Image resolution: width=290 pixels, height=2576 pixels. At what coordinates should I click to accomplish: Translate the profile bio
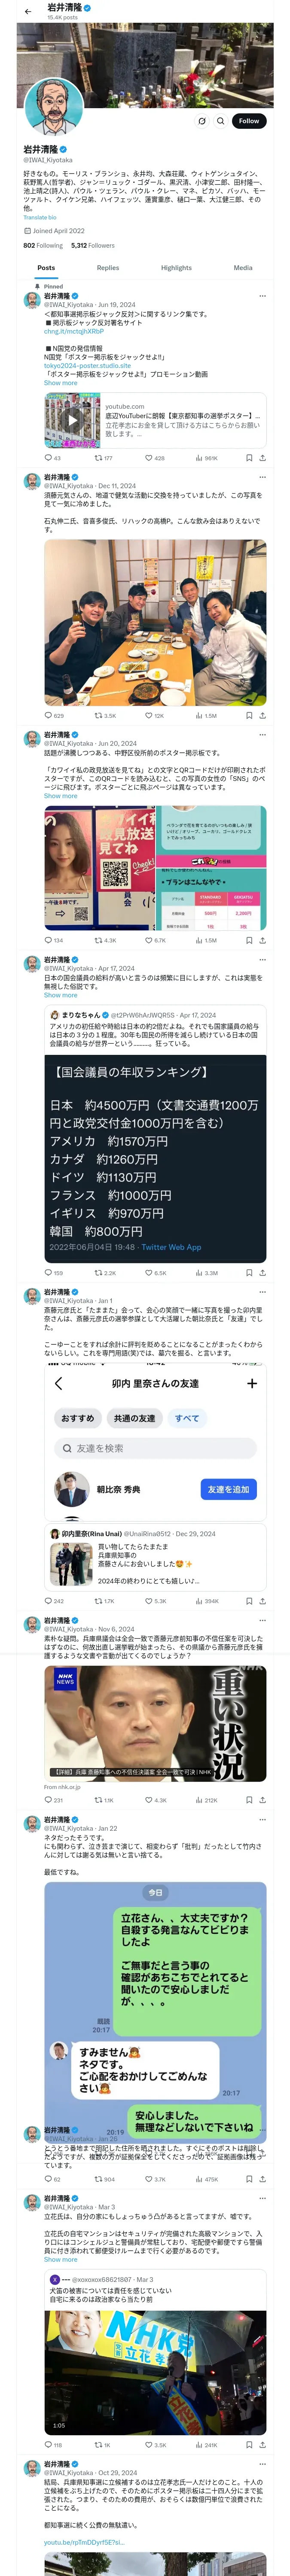(x=40, y=217)
